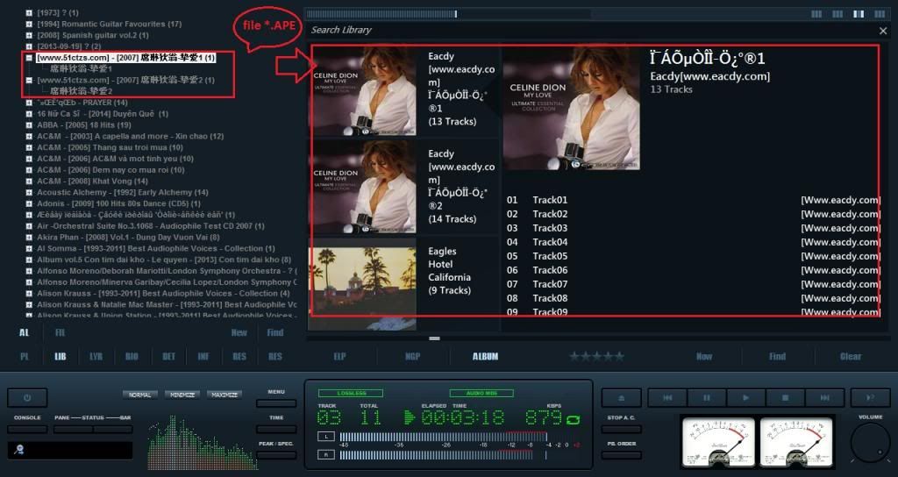Select the last panel layout icon
This screenshot has width=898, height=477.
tap(879, 14)
